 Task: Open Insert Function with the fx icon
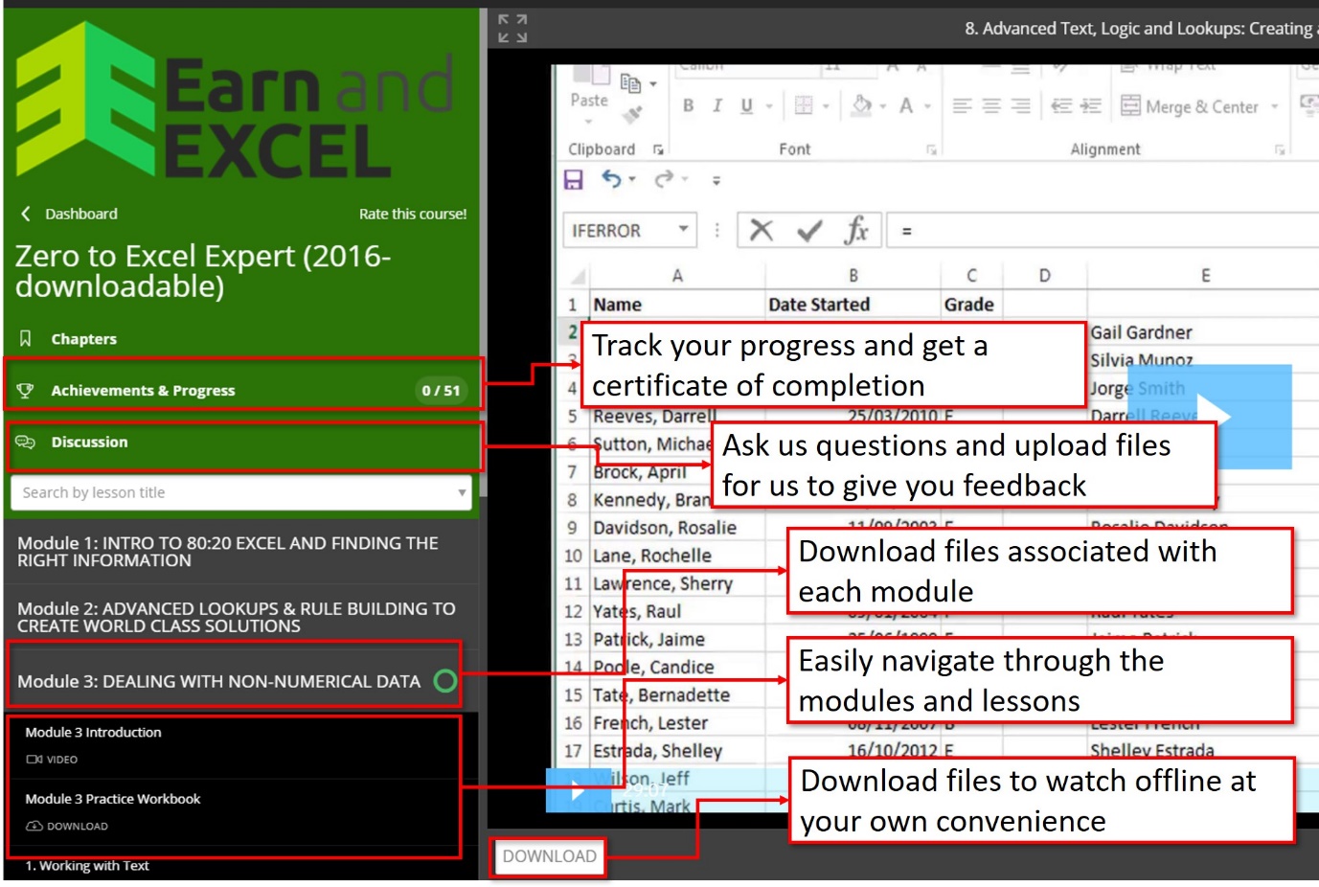(x=856, y=230)
